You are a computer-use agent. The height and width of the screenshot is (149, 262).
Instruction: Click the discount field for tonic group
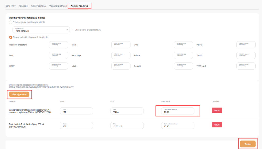[x=121, y=45]
